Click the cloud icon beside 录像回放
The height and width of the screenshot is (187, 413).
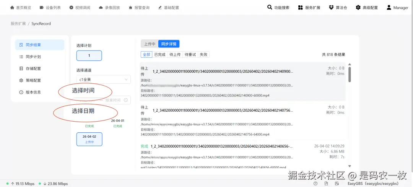[101, 8]
